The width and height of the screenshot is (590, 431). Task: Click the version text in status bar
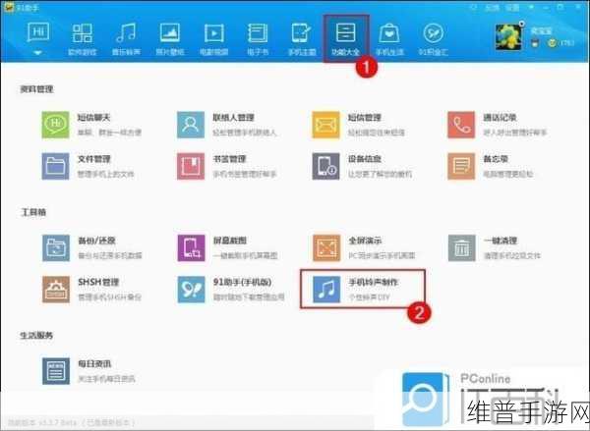click(x=72, y=422)
